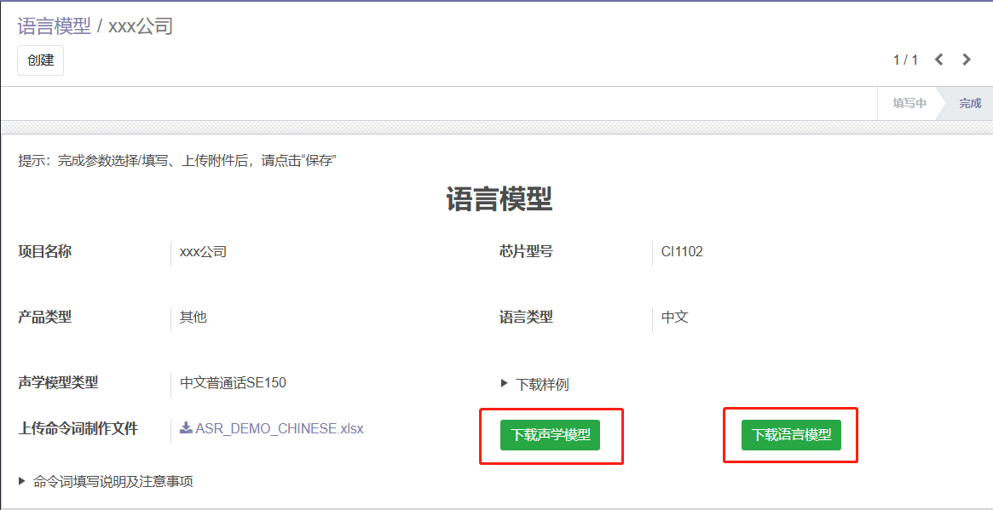
Task: Click the 创建 button
Action: point(41,60)
